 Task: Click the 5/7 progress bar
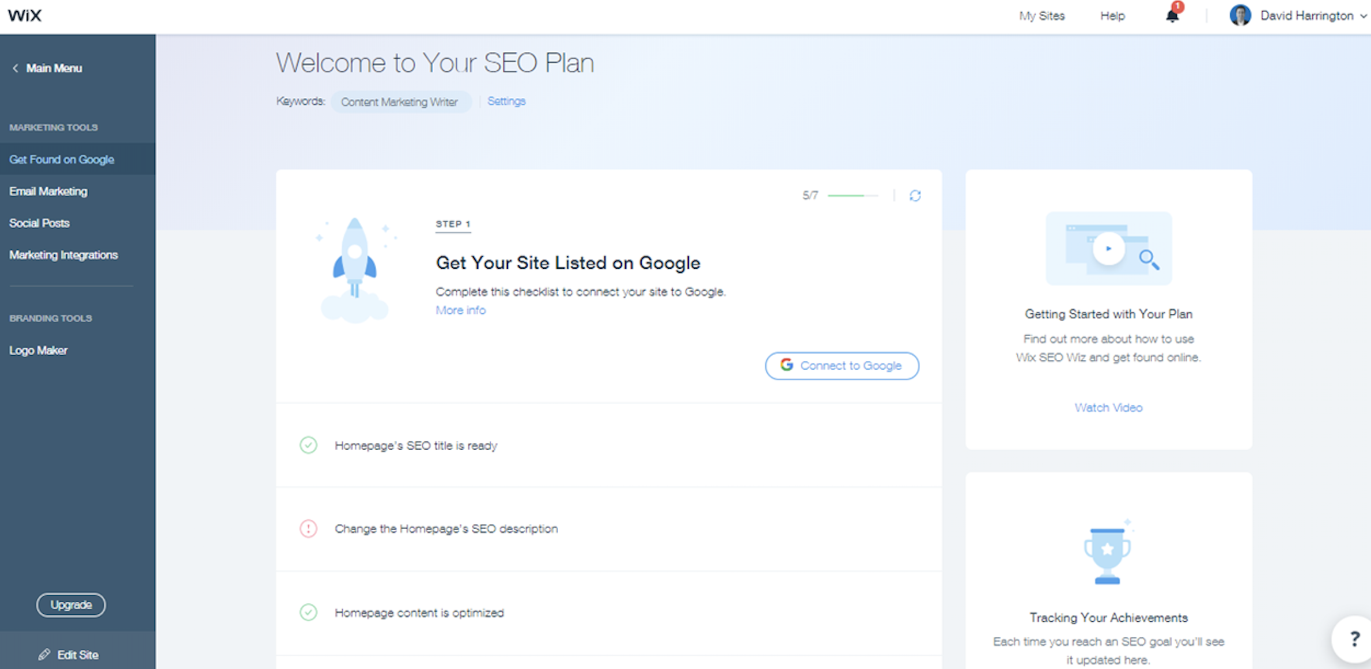(x=853, y=196)
